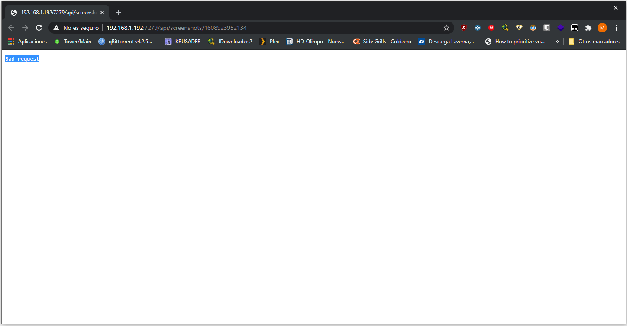The image size is (627, 326).
Task: Click the URL in the address bar
Action: tap(177, 28)
